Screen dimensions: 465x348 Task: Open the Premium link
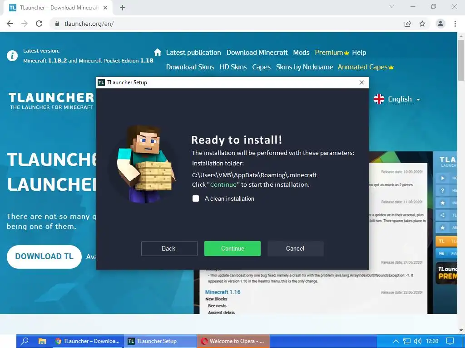pyautogui.click(x=332, y=53)
